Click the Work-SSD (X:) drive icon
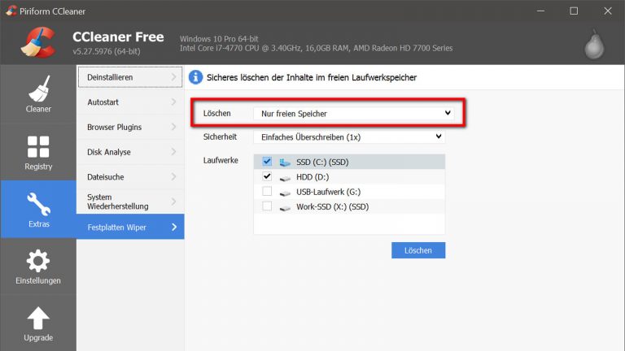The image size is (625, 351). (x=285, y=207)
